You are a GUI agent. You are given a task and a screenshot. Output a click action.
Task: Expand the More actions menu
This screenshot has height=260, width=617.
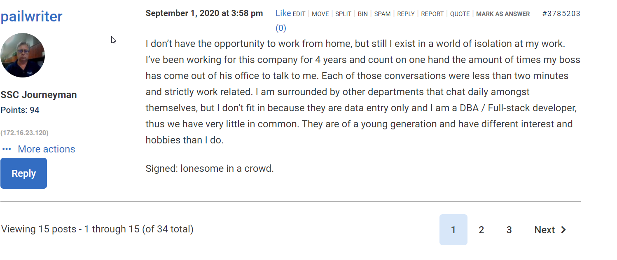tap(46, 149)
